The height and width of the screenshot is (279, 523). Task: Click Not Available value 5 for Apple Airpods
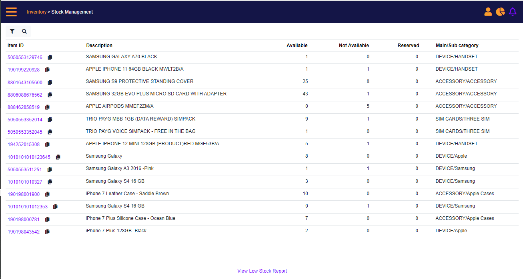coord(368,106)
